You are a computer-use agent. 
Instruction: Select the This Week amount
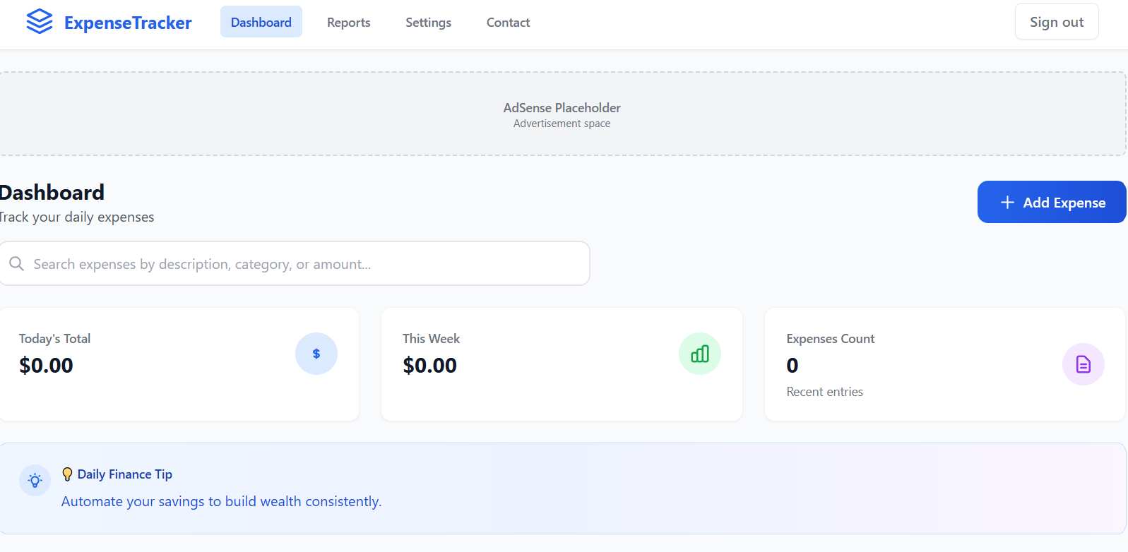[x=429, y=366]
